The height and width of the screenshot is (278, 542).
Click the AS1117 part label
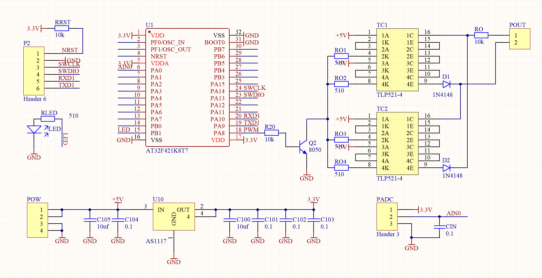tap(156, 241)
